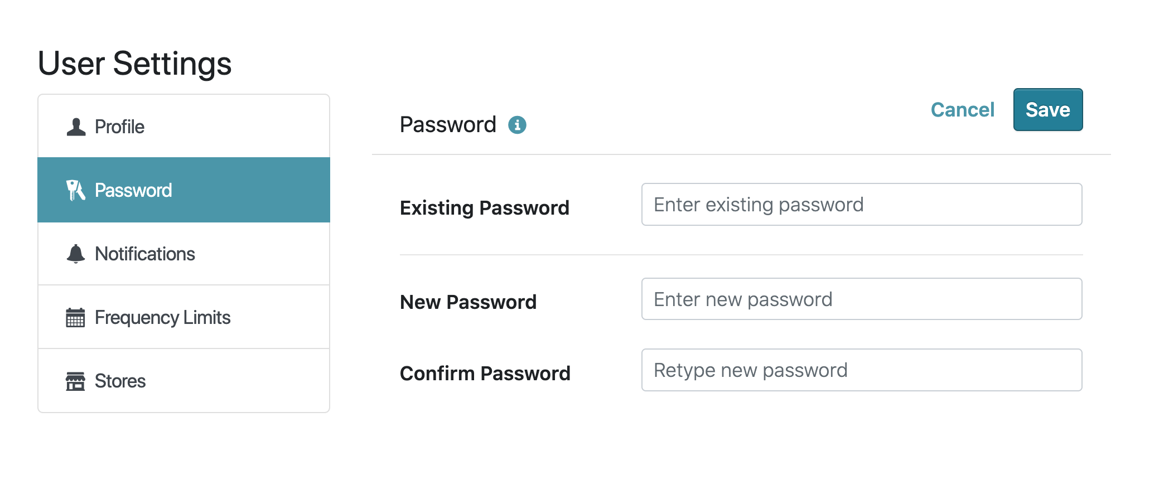
Task: Click the Confirm Password label
Action: pos(485,374)
